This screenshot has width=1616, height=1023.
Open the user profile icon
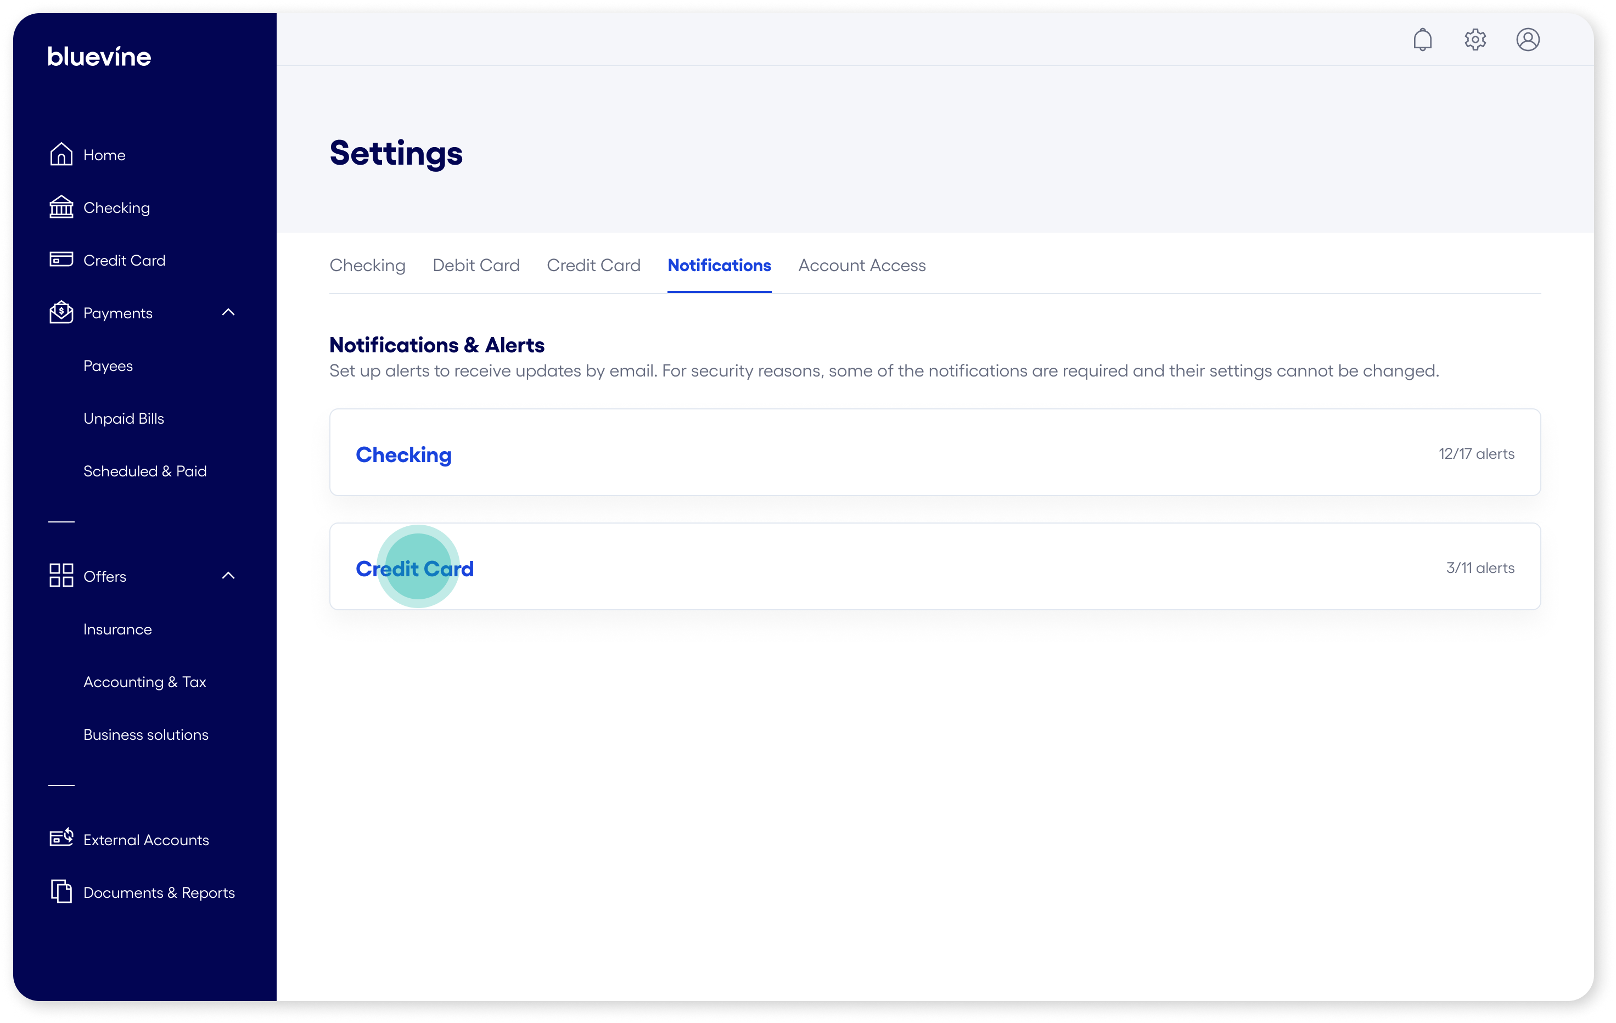pyautogui.click(x=1528, y=40)
